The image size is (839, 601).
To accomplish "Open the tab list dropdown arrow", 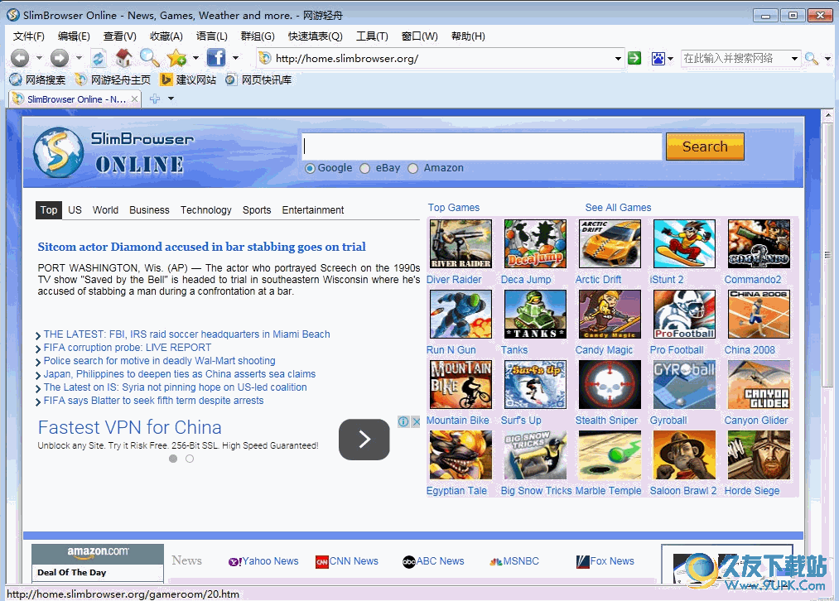I will 171,99.
